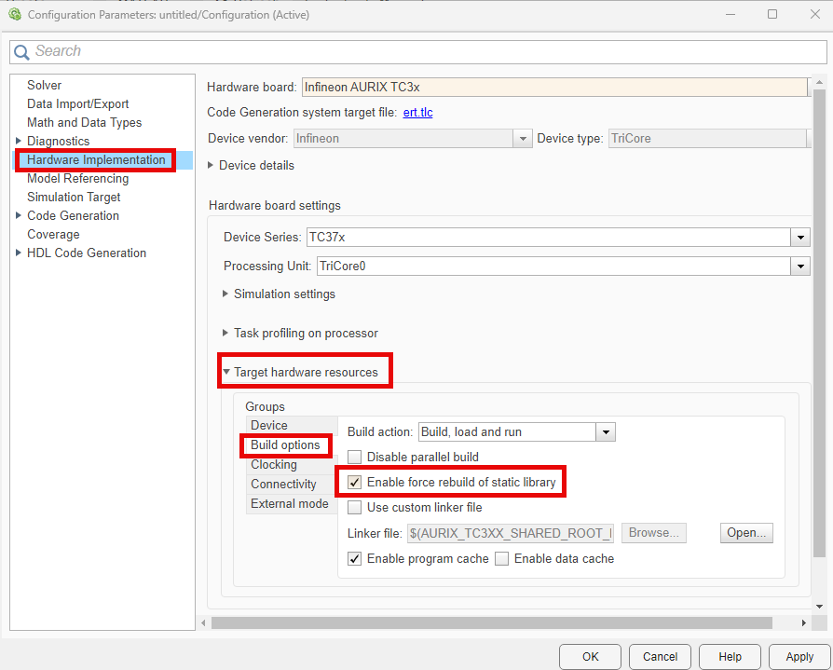
Task: Tick the Enable data cache checkbox
Action: [502, 559]
